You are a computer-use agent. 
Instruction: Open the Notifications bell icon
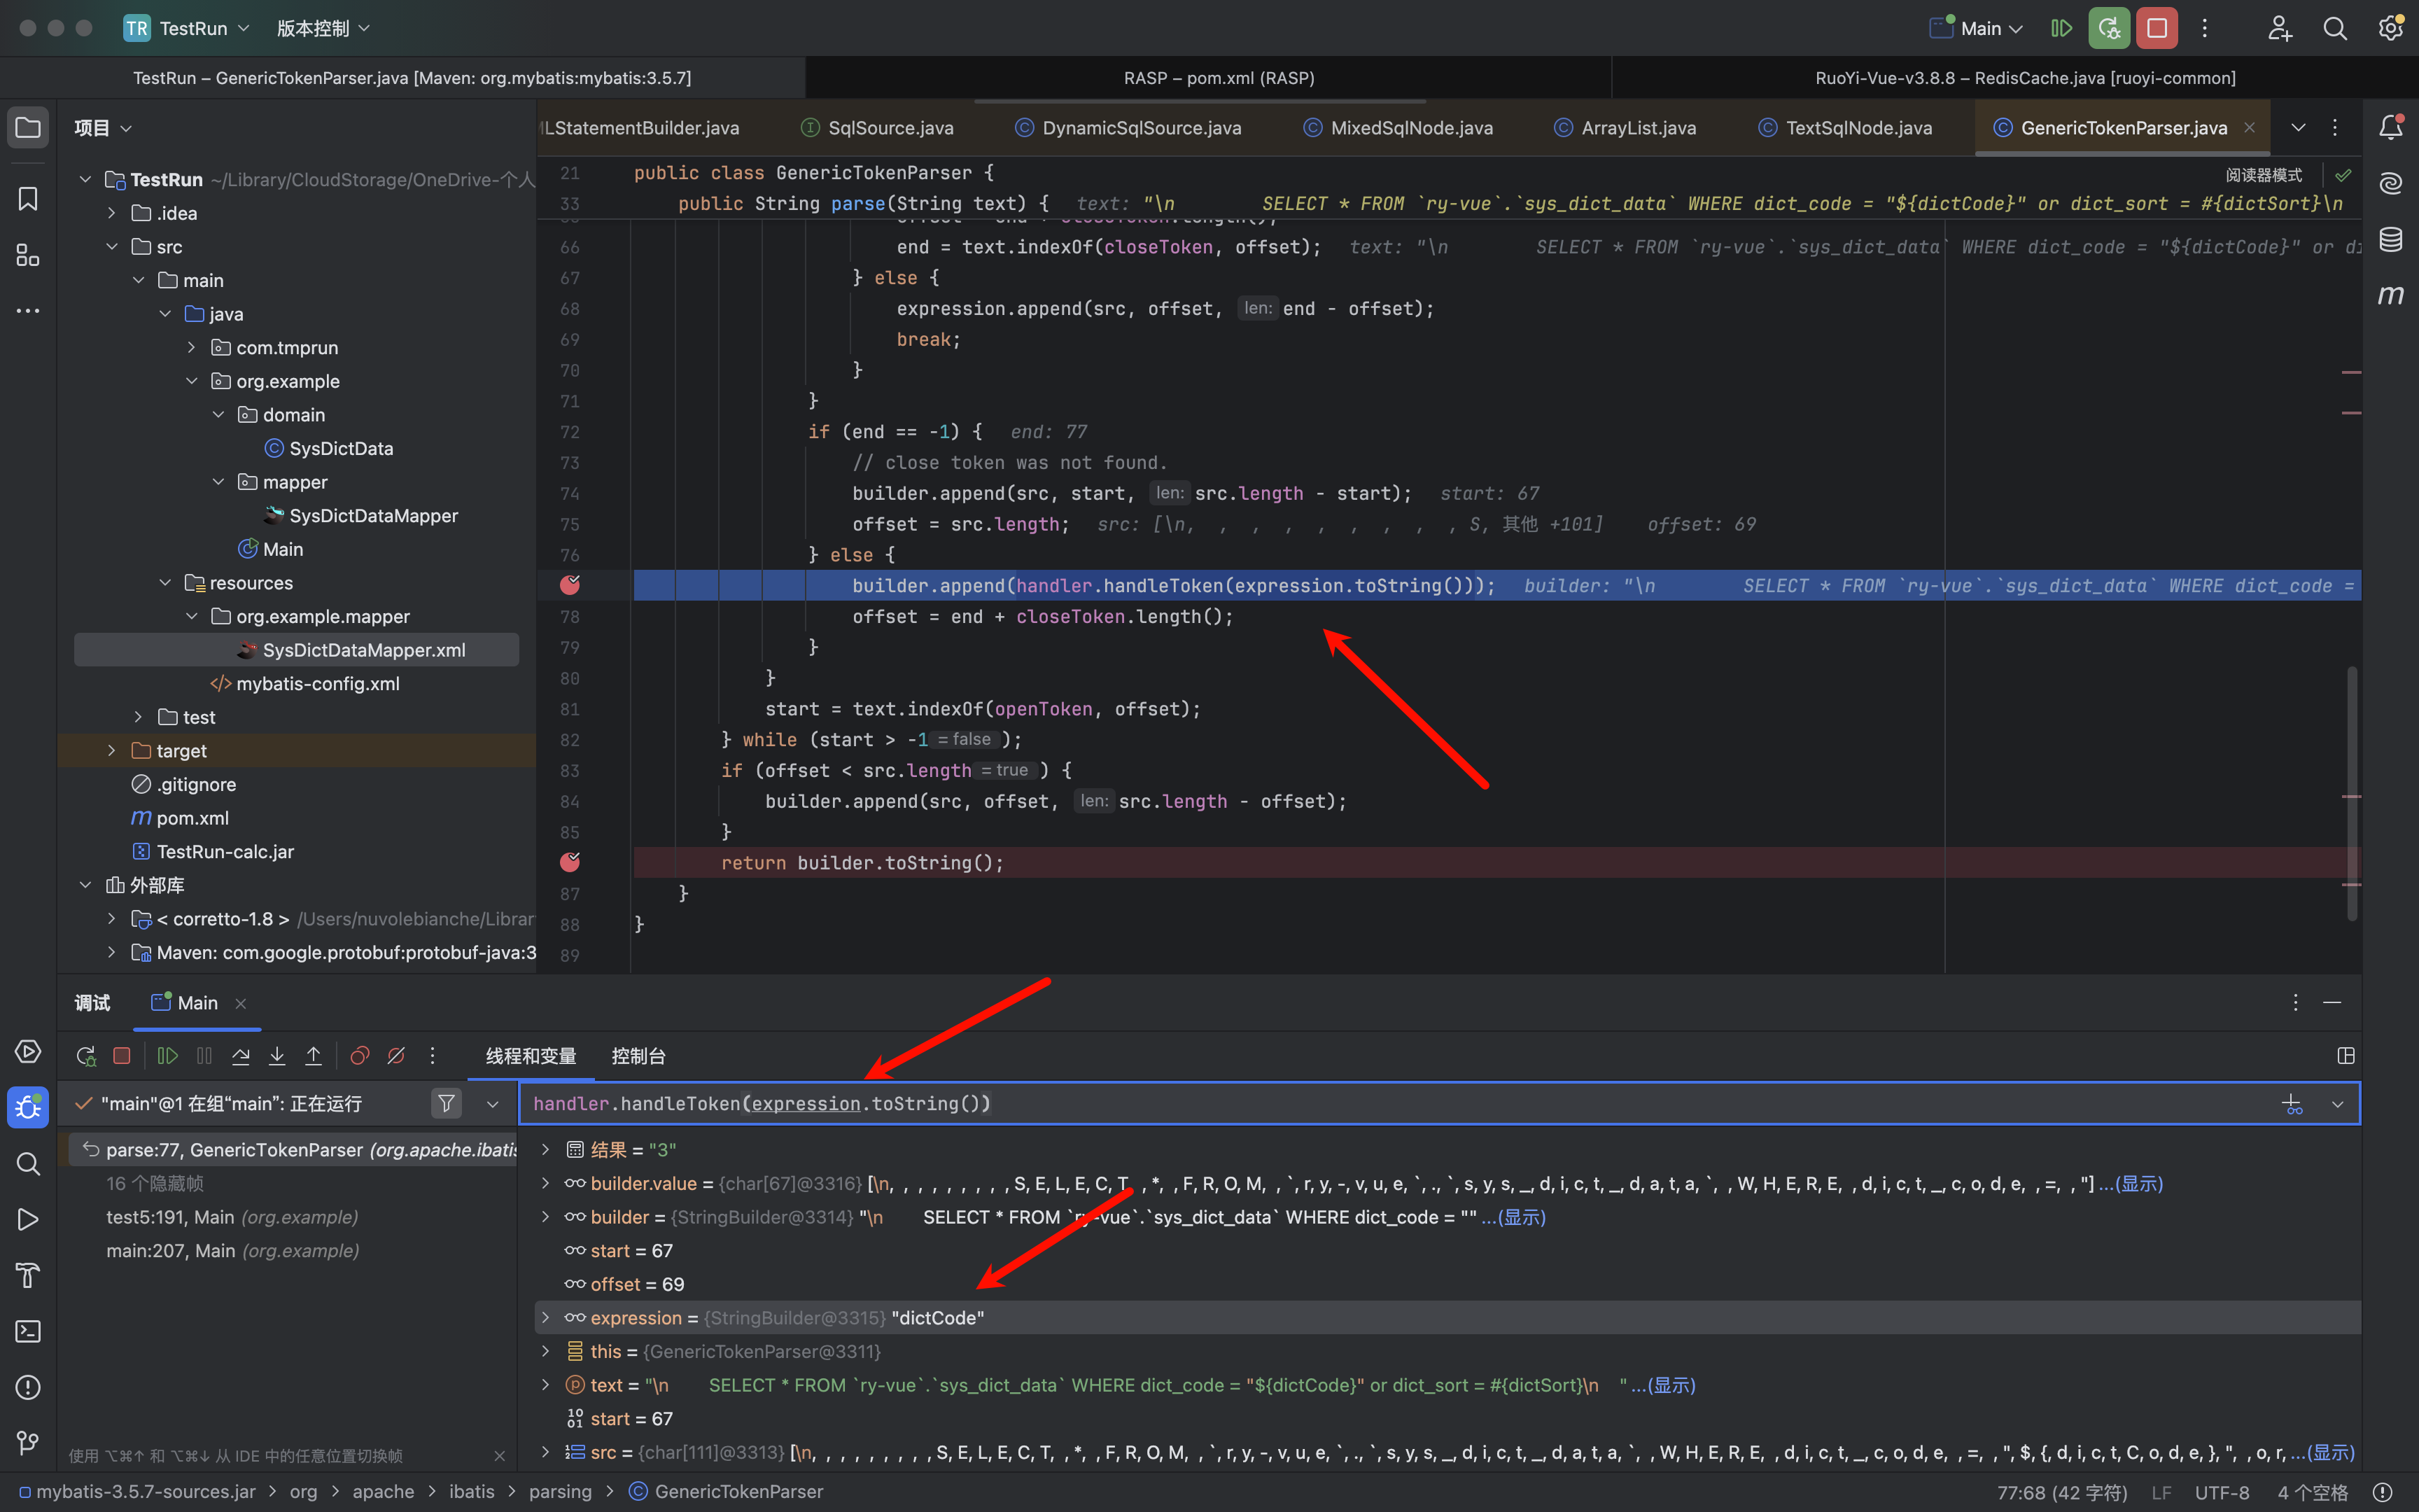[2390, 127]
